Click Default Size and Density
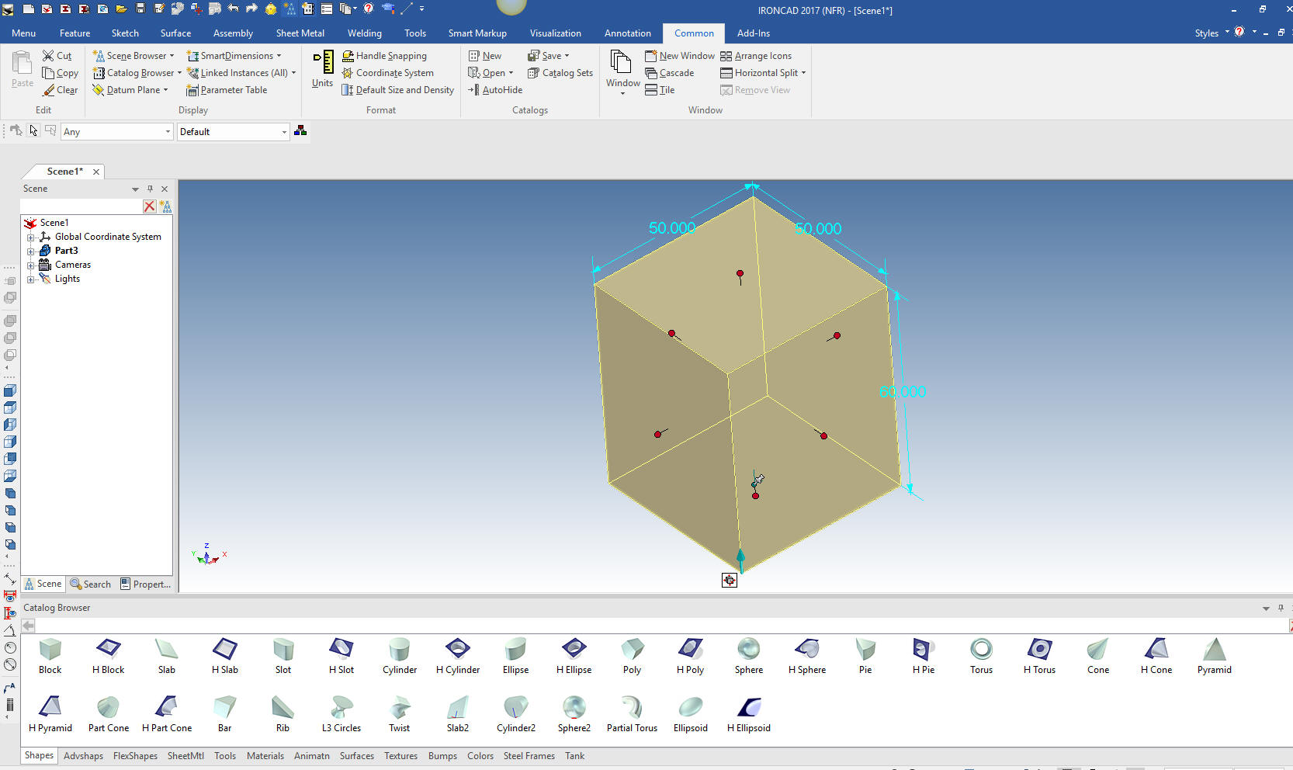Screen dimensions: 1293x770 pos(397,90)
